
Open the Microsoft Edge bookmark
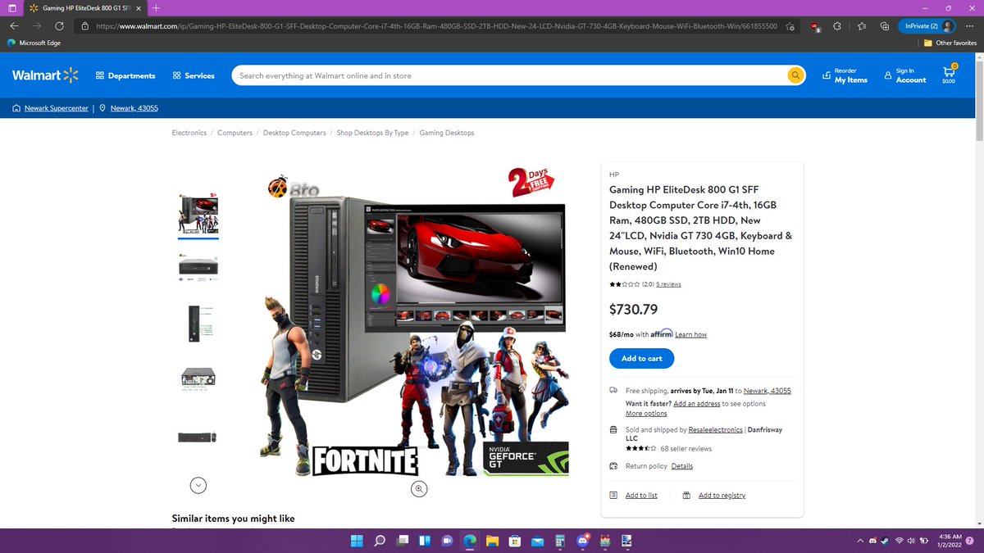point(34,43)
